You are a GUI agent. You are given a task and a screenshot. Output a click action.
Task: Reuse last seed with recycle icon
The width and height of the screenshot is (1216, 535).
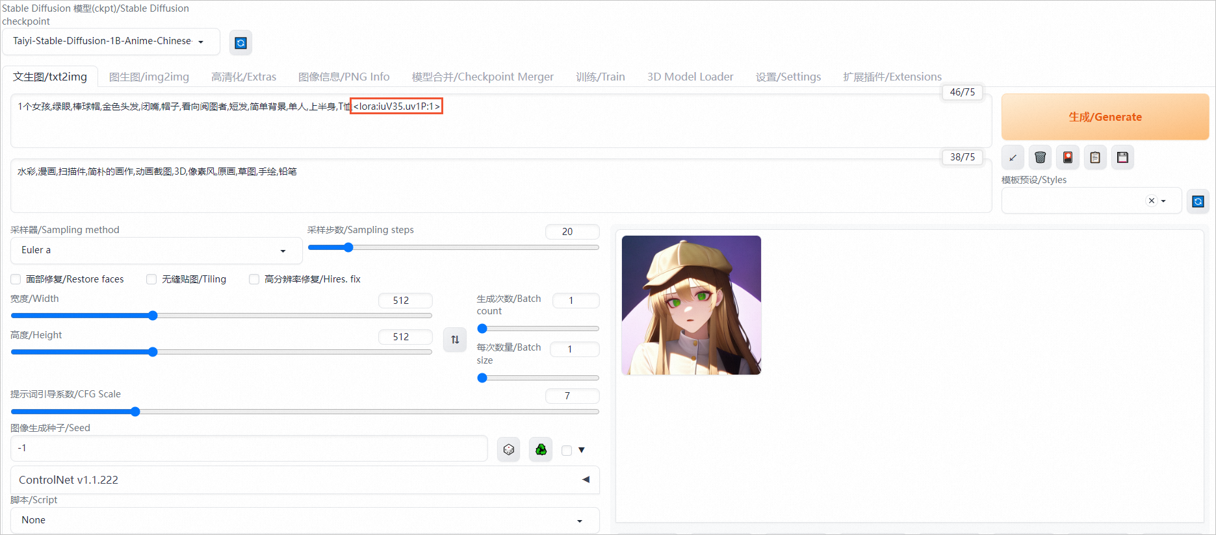pyautogui.click(x=541, y=449)
